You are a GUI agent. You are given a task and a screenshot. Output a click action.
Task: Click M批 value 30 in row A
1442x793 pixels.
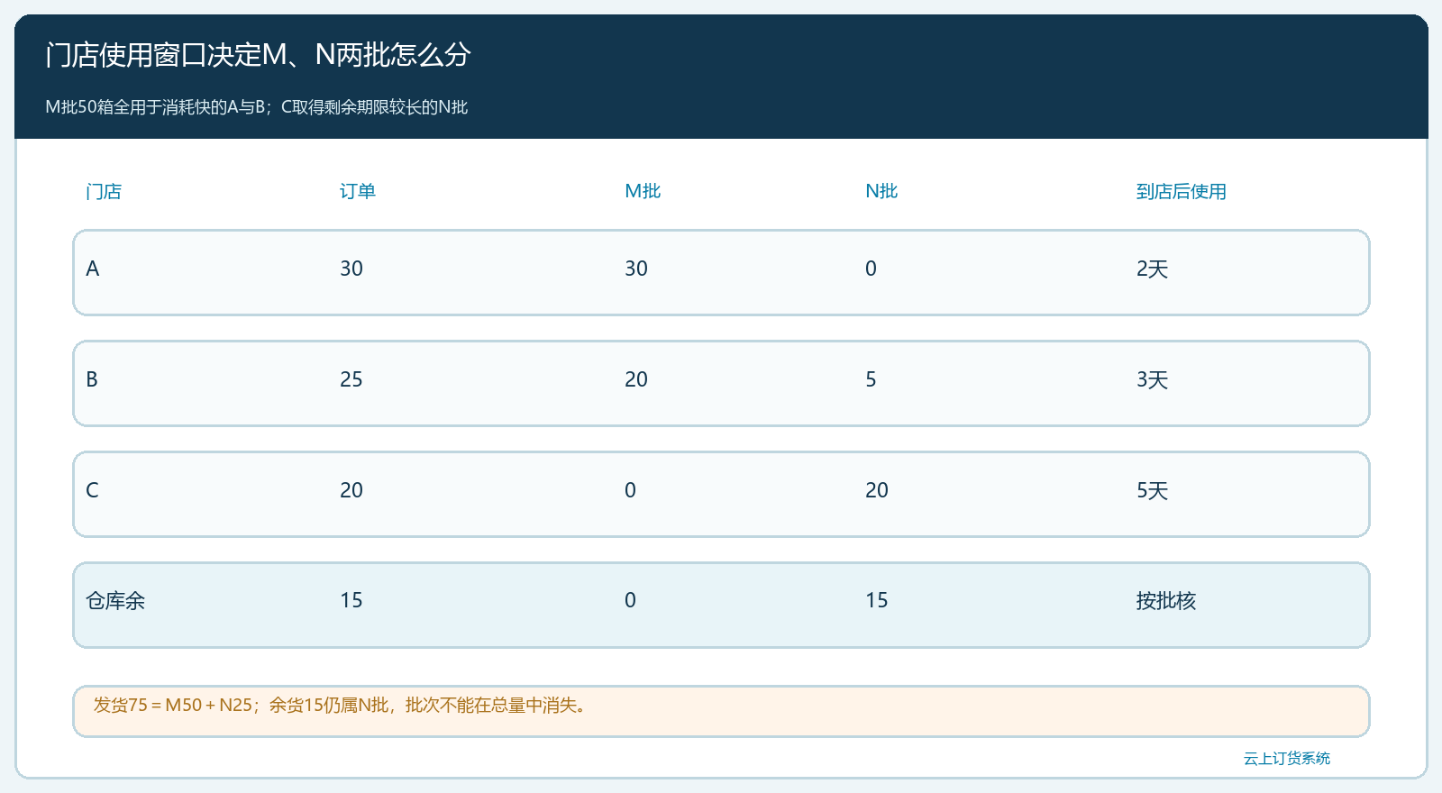click(x=636, y=269)
